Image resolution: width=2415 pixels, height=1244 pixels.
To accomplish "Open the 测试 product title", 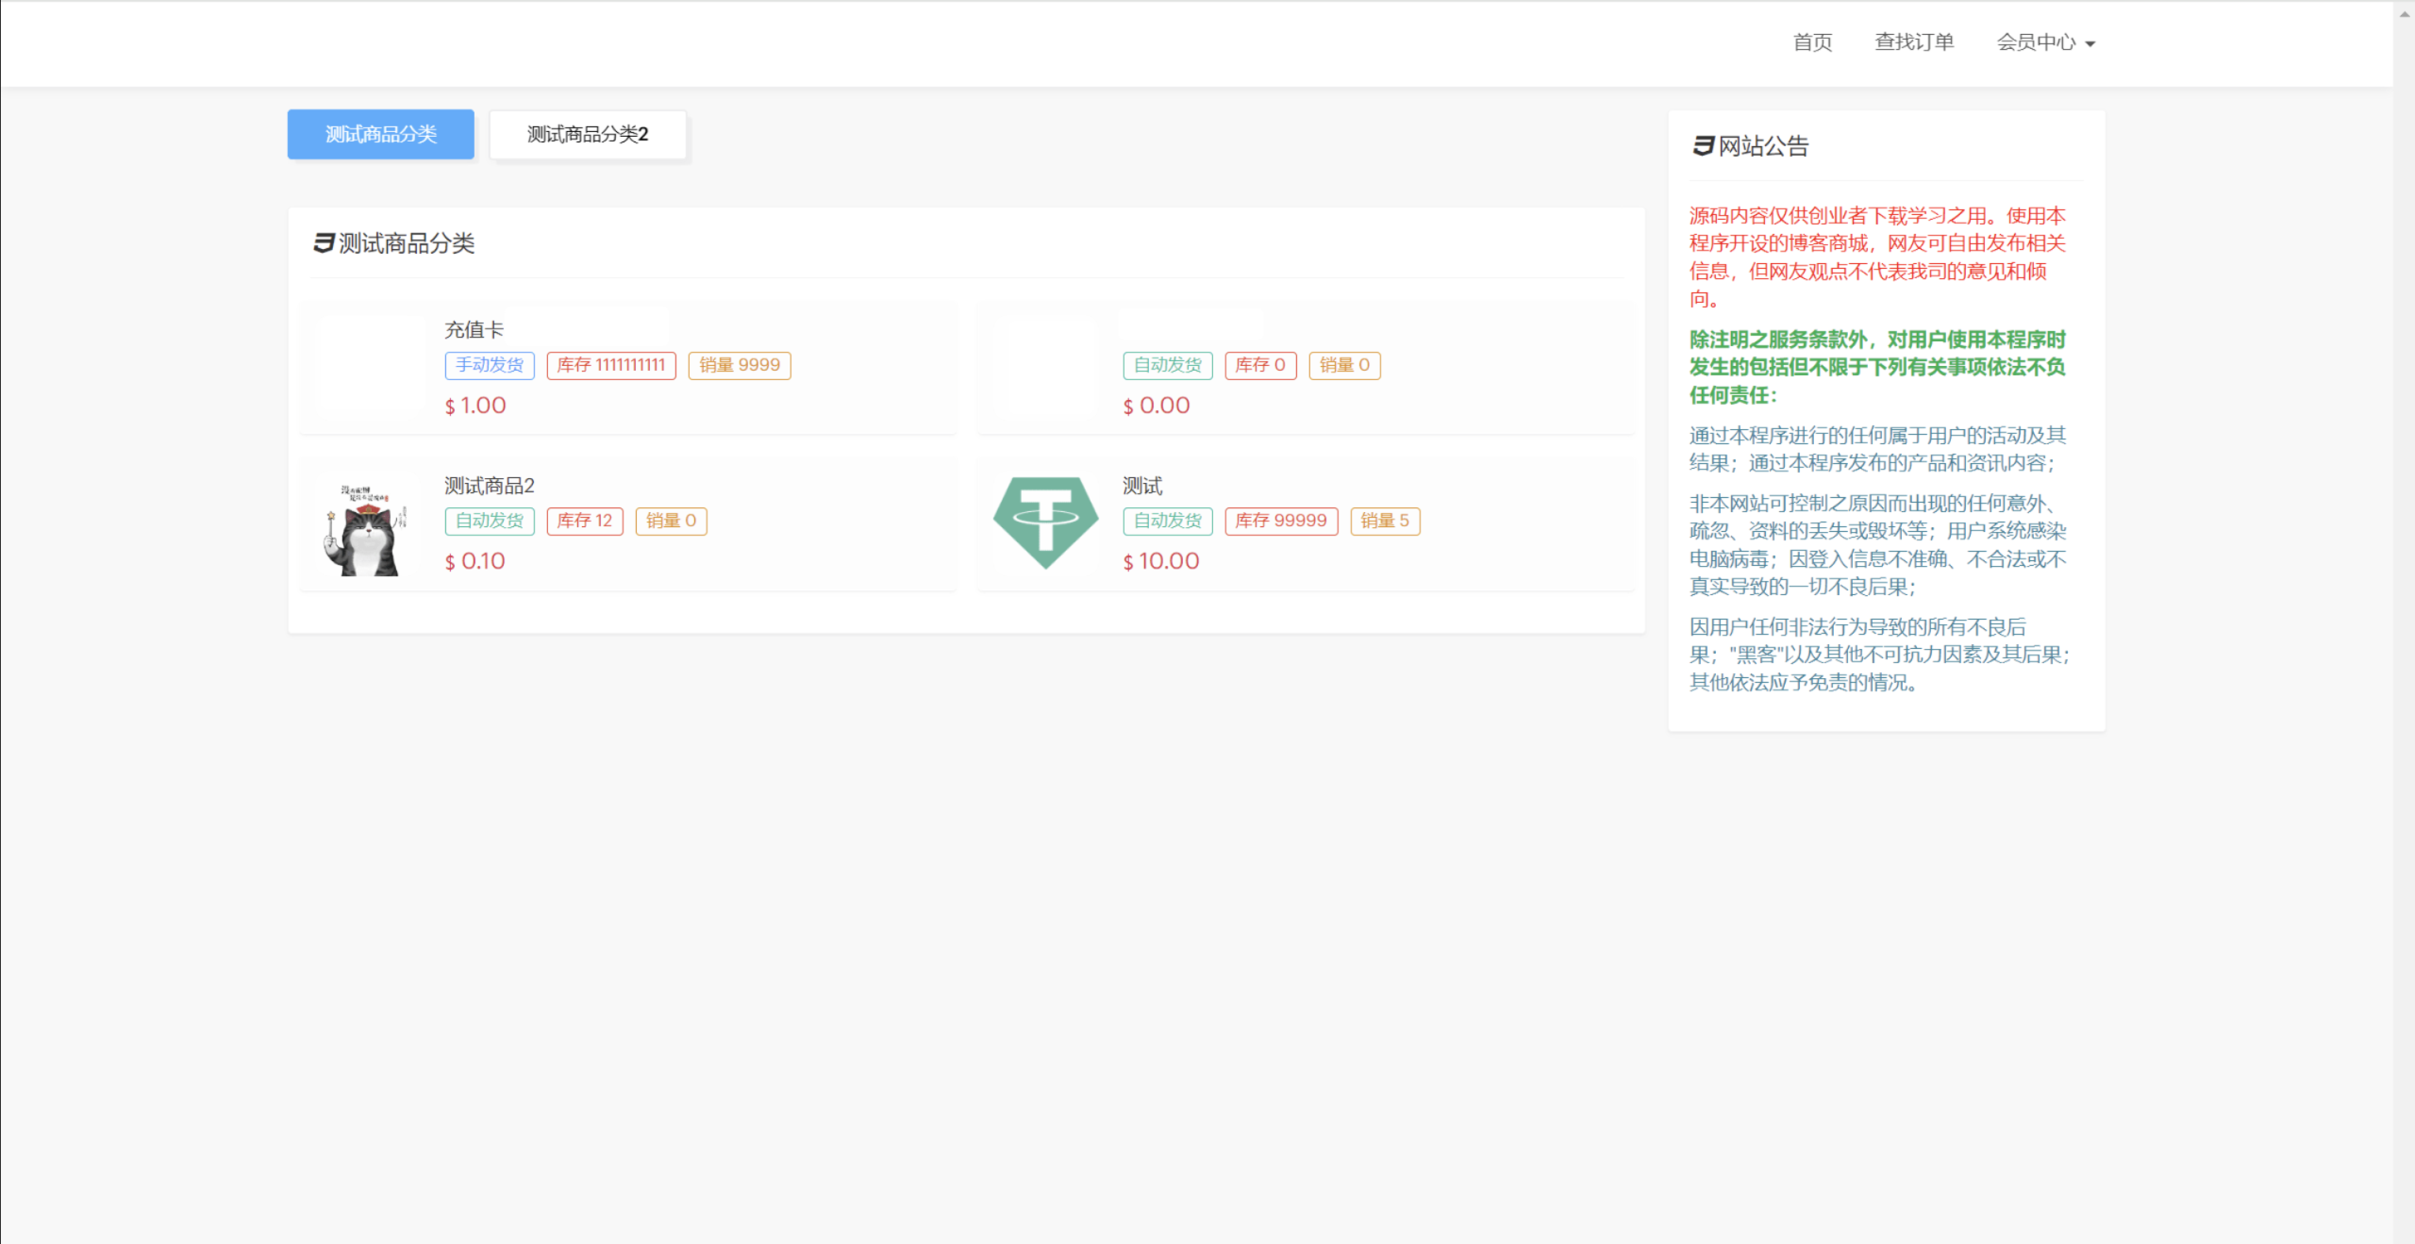I will point(1142,486).
